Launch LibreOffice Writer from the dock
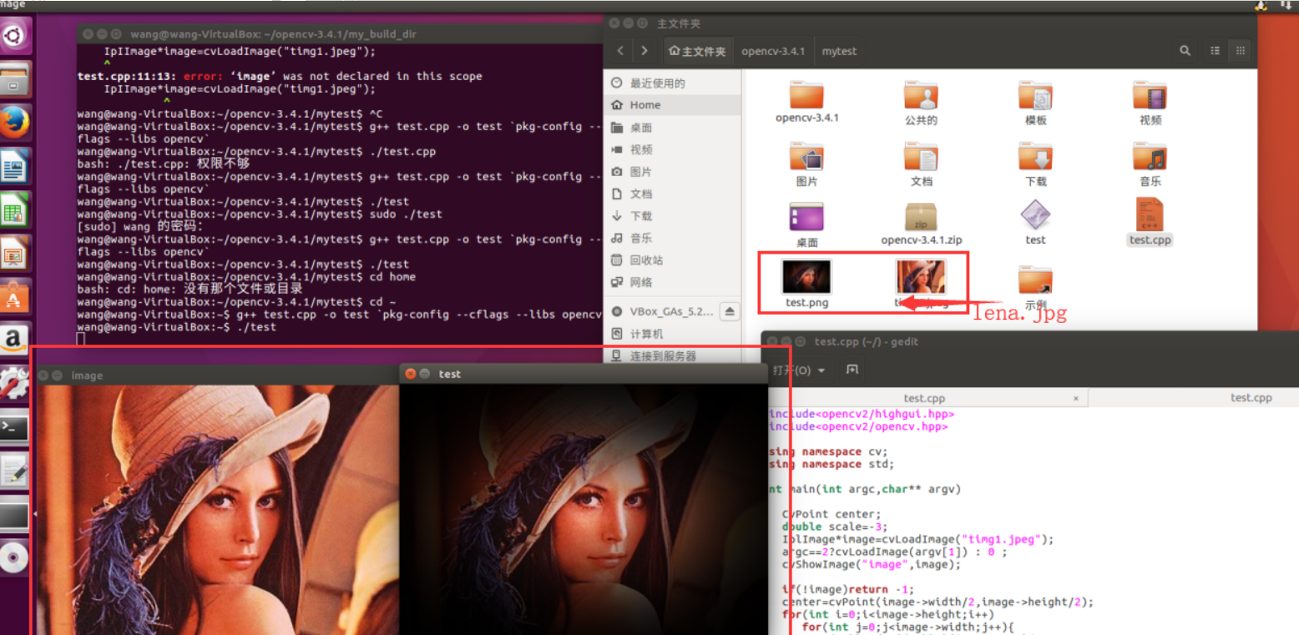This screenshot has width=1299, height=635. [x=15, y=167]
